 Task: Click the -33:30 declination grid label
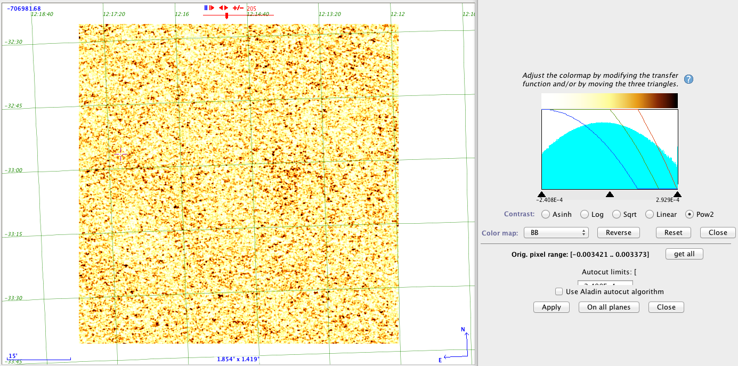(13, 298)
